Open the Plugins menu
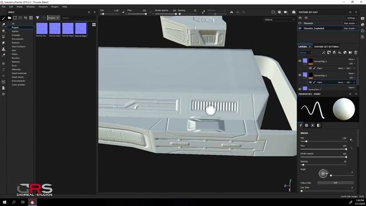Image resolution: width=366 pixels, height=206 pixels. (x=55, y=7)
